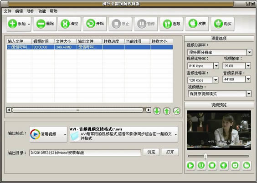Image resolution: width=257 pixels, height=183 pixels.
Task: Pause the video preview
Action: click(x=201, y=165)
